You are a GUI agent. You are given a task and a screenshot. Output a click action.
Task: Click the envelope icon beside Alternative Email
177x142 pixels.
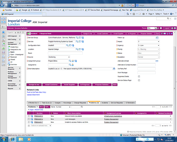(157, 61)
